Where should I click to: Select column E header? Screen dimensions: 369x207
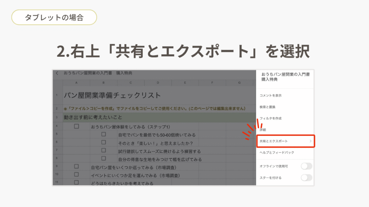tap(185, 83)
